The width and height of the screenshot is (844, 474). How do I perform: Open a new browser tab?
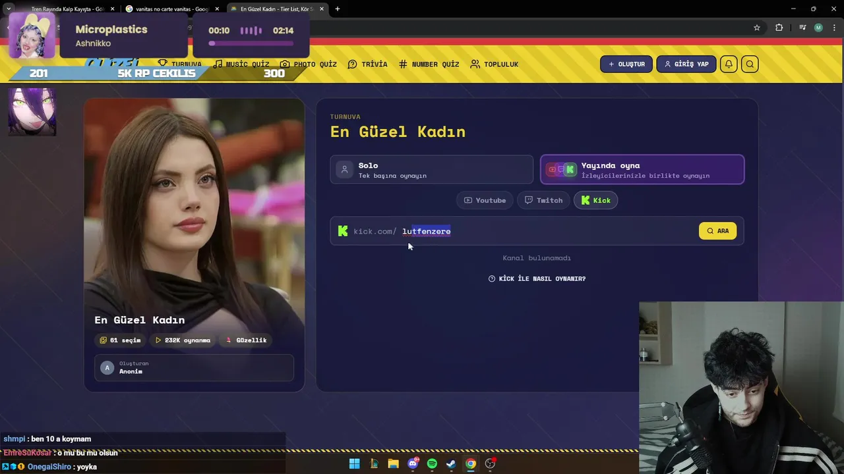pos(338,9)
